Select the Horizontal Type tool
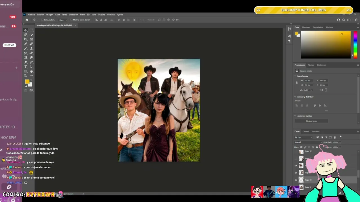The image size is (360, 202). 26,66
